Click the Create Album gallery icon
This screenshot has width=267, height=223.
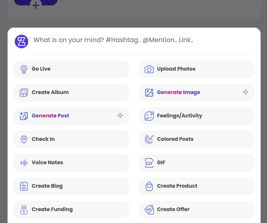(24, 93)
